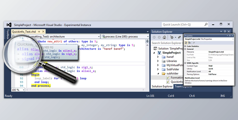This screenshot has height=120, width=238.
Task: Collapse the VHDL Specific category
Action: click(185, 63)
